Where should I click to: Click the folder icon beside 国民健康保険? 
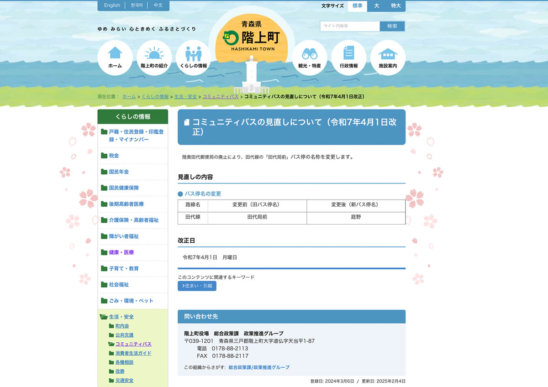pos(104,188)
